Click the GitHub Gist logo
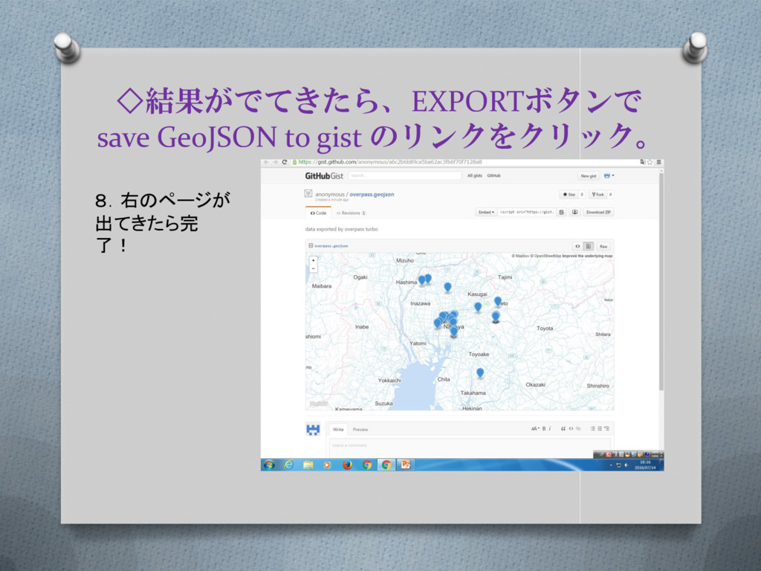 [x=324, y=175]
